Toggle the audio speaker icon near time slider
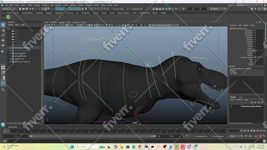 256,136
